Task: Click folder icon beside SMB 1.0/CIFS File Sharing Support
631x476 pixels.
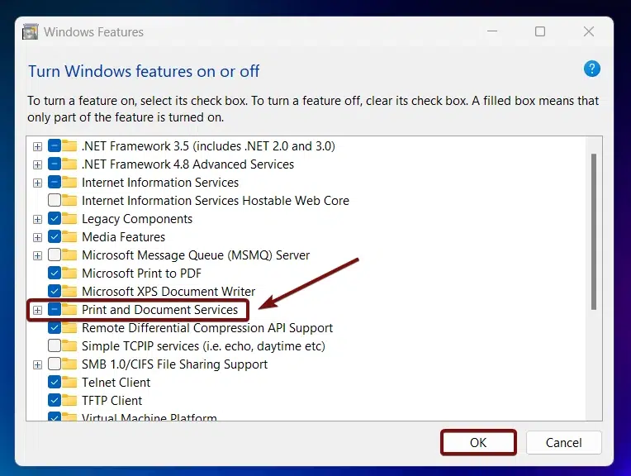Action: coord(69,364)
